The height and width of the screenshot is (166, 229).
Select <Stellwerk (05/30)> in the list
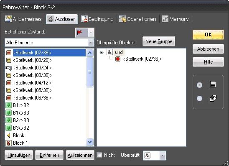tap(32, 90)
